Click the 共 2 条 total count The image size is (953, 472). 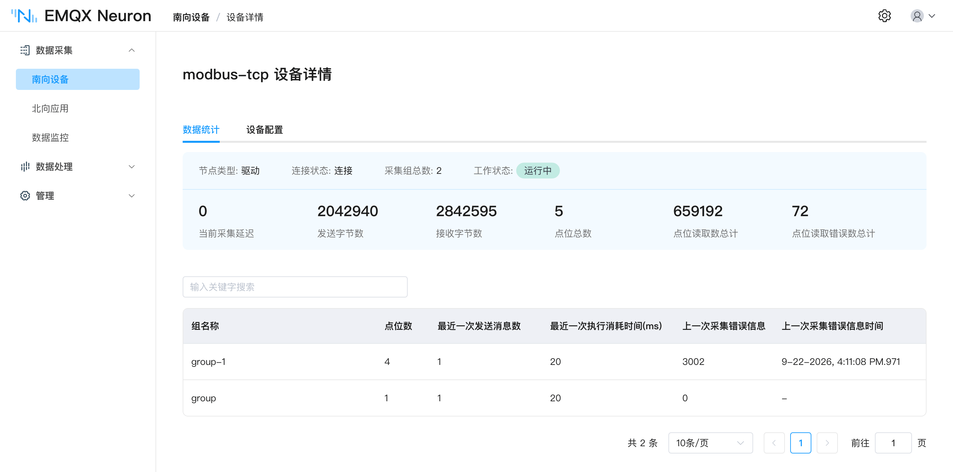(x=642, y=443)
